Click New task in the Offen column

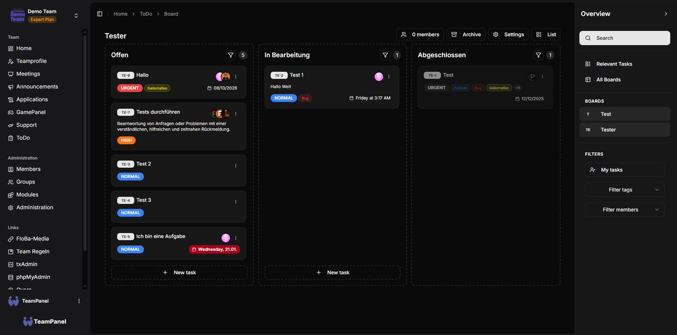179,272
